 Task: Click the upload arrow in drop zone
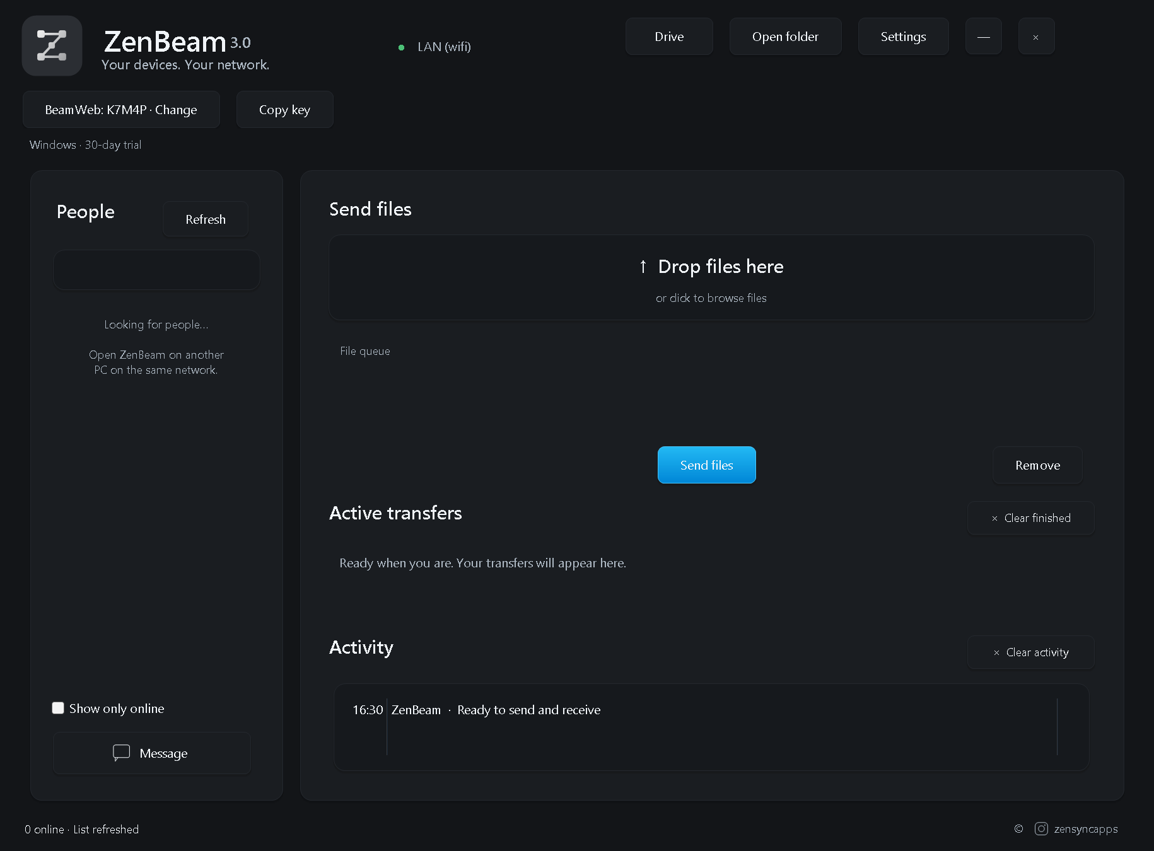[x=643, y=267]
